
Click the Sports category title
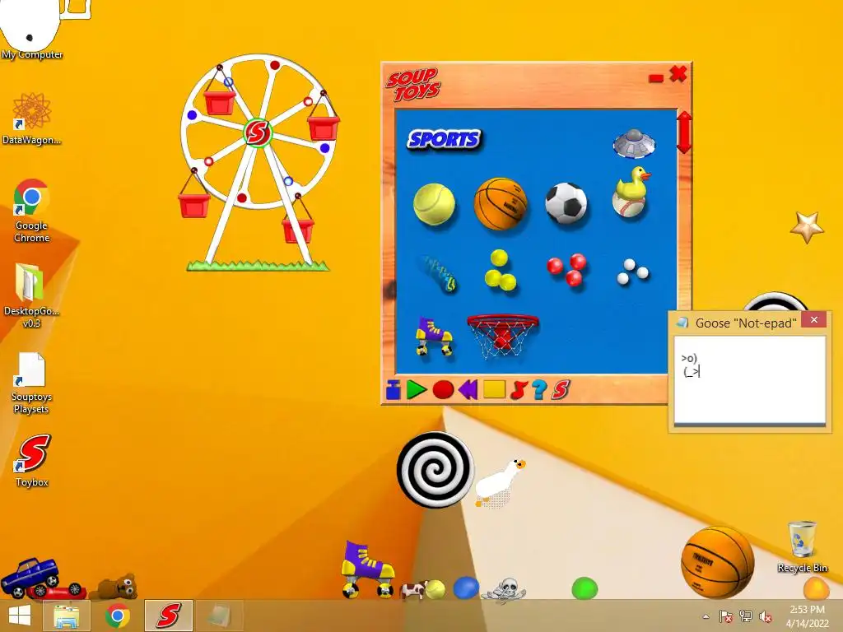click(444, 140)
